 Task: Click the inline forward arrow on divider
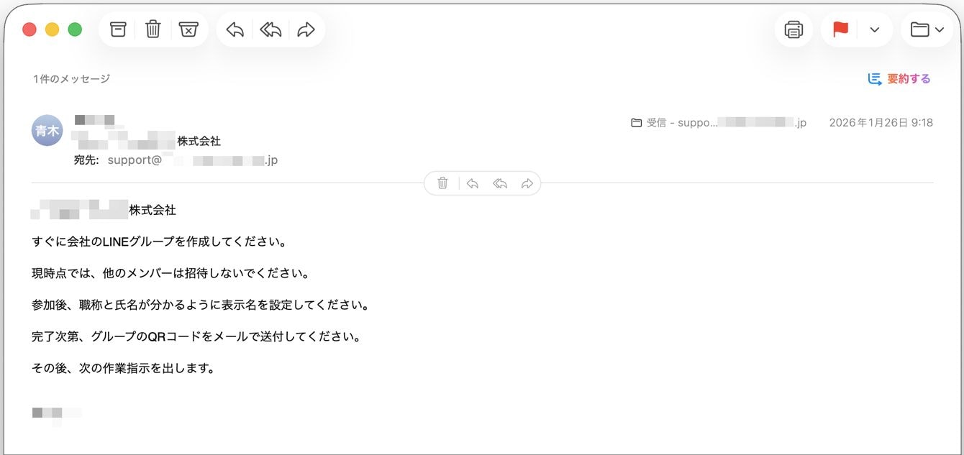[527, 183]
